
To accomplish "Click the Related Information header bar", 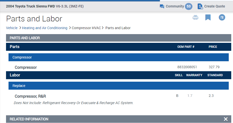I will (119, 119).
